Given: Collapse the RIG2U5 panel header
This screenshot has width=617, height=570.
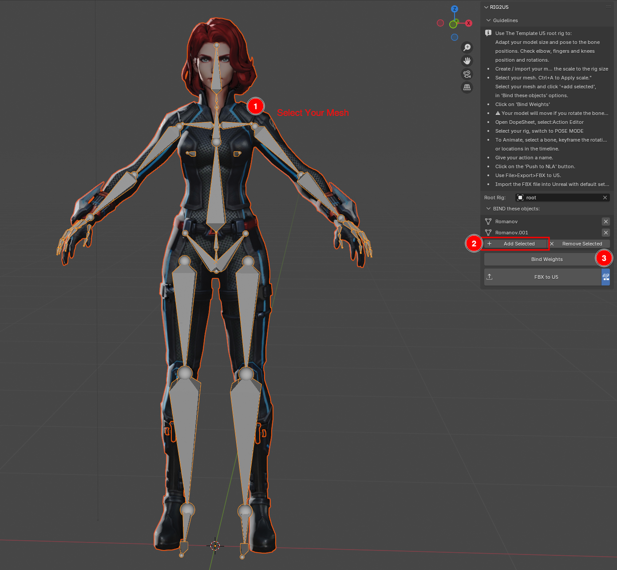Looking at the screenshot, I should pyautogui.click(x=486, y=7).
